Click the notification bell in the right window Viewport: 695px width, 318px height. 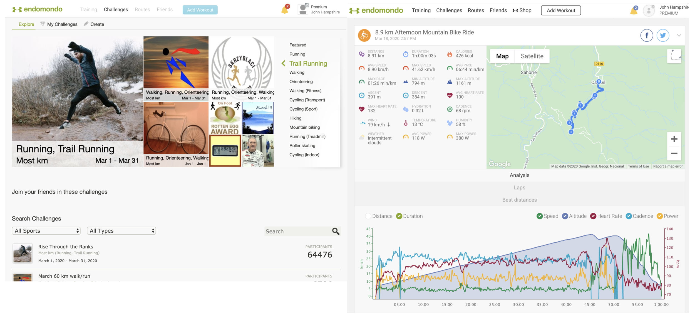click(x=634, y=10)
